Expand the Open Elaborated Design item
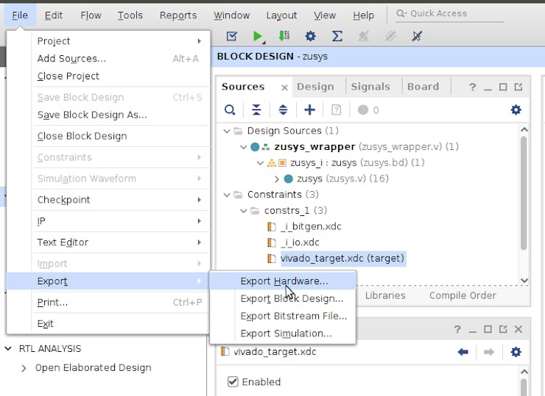This screenshot has height=396, width=545. pyautogui.click(x=24, y=368)
